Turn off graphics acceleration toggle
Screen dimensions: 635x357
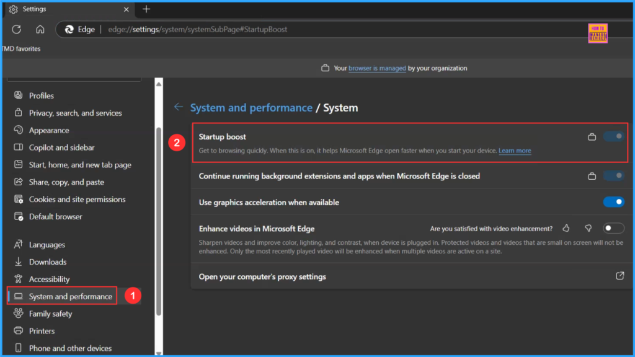[613, 201]
